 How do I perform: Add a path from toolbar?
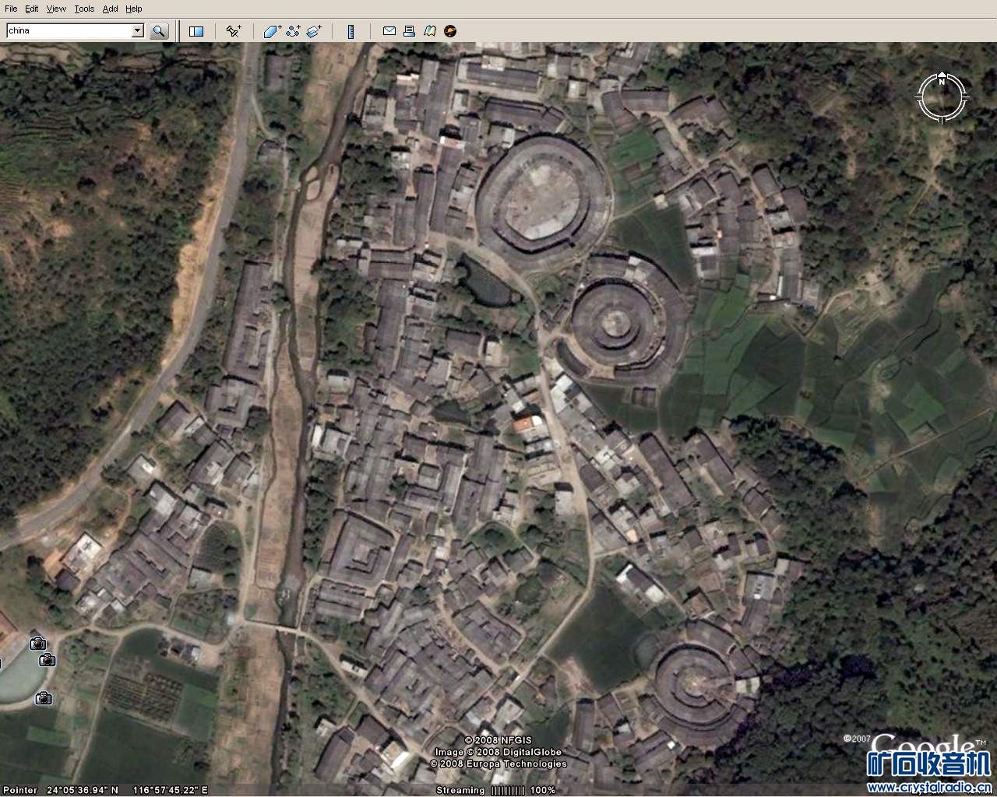click(x=293, y=31)
